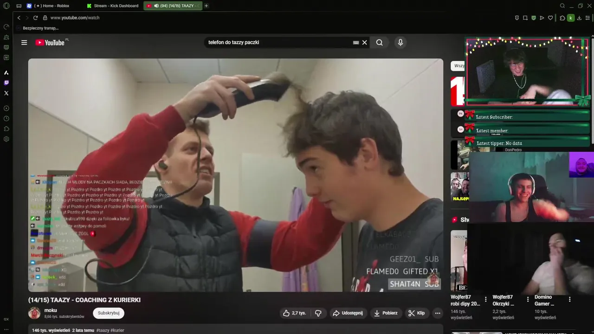
Task: Open the on-screen keyboard in search box
Action: pyautogui.click(x=356, y=42)
